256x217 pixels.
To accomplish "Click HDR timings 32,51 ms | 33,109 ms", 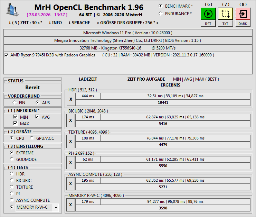I will tap(175, 96).
